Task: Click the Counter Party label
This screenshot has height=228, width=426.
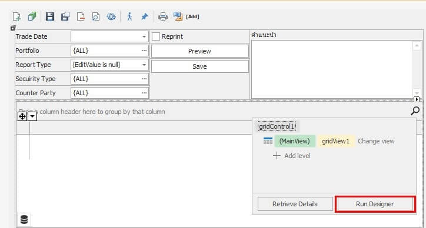Action: [35, 93]
